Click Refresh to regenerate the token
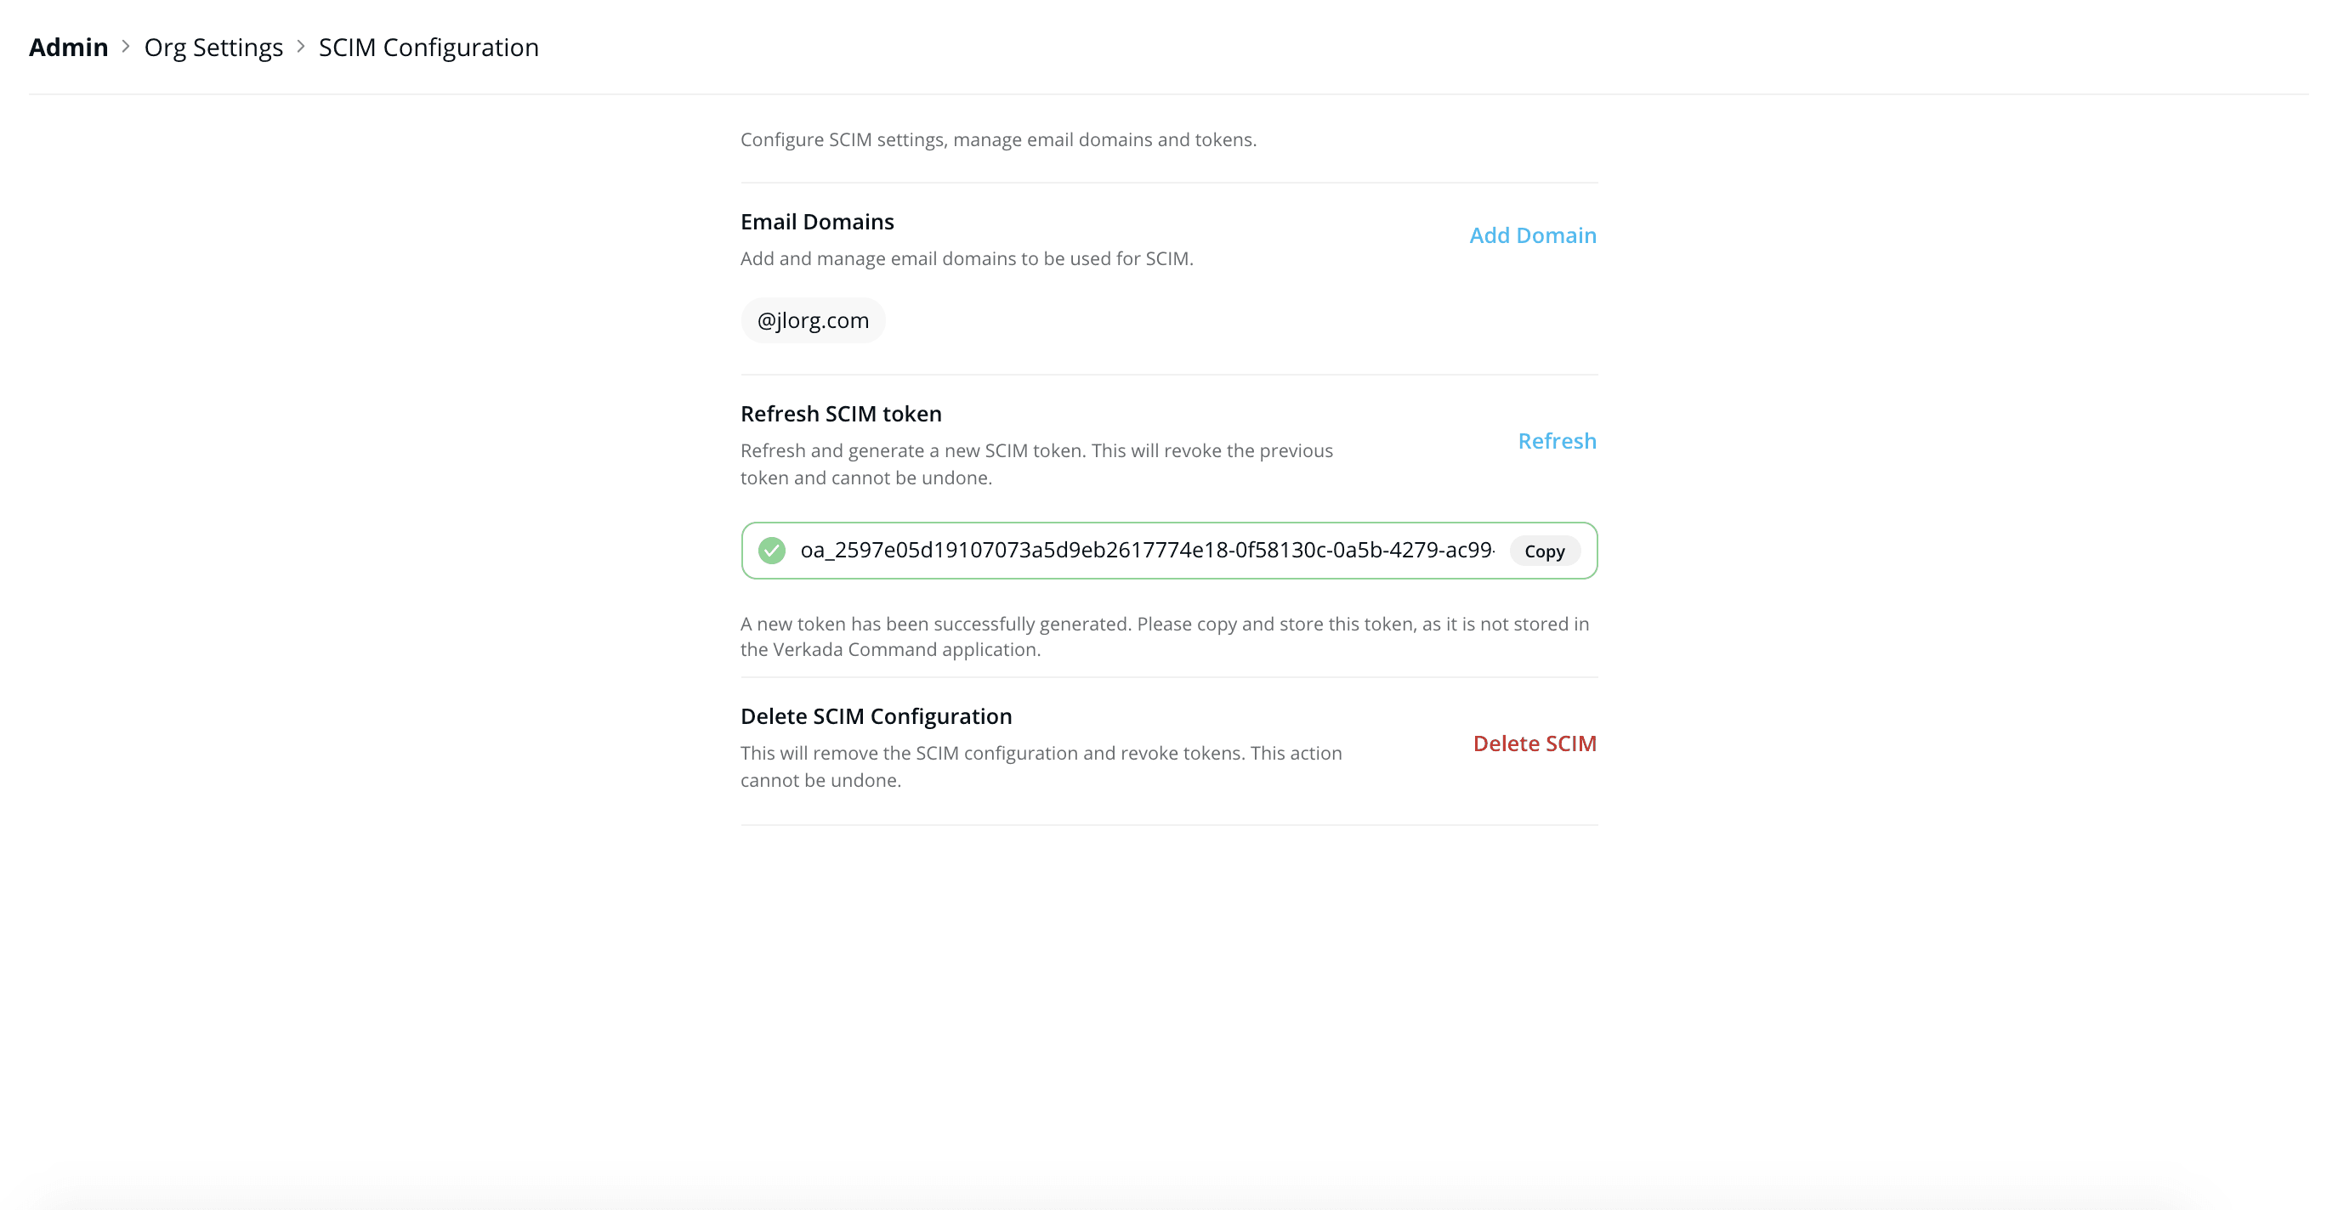 [1557, 441]
